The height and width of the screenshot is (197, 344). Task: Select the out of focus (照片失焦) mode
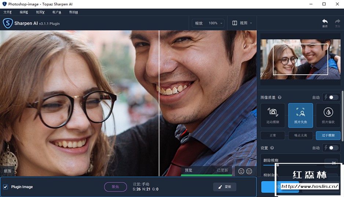[300, 115]
